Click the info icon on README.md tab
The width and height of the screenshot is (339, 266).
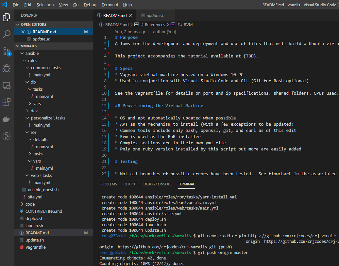99,15
